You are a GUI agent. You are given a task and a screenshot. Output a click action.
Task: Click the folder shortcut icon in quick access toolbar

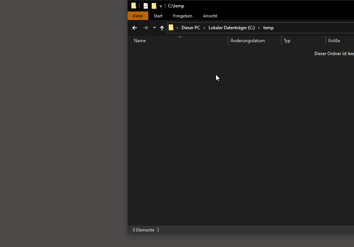point(153,6)
